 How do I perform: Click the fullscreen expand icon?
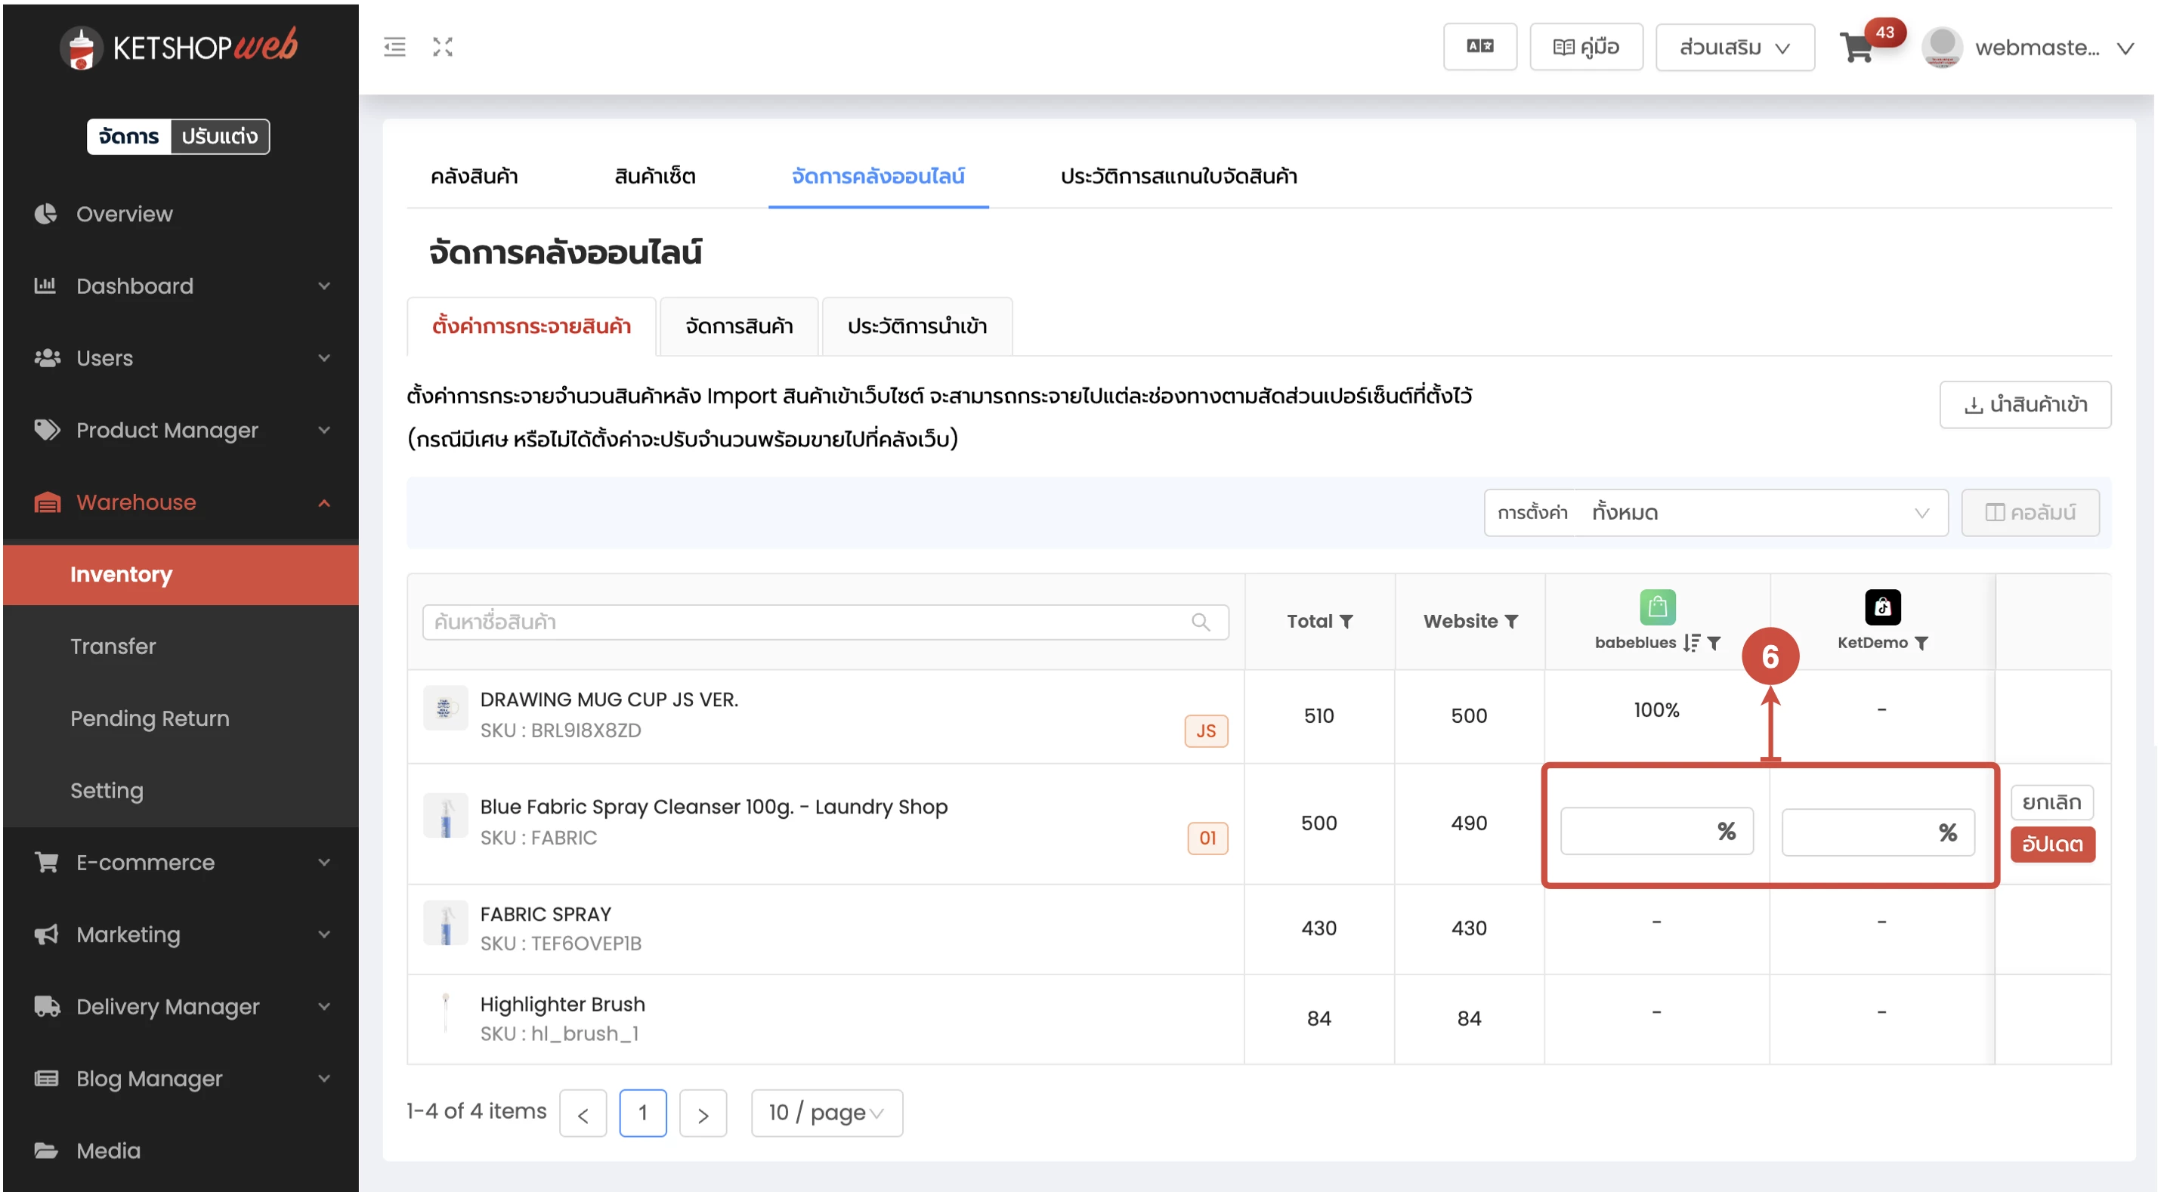point(442,47)
